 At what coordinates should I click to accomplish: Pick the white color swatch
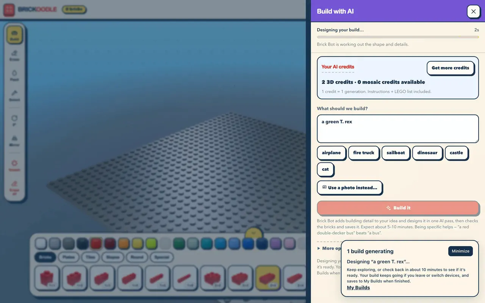(41, 244)
